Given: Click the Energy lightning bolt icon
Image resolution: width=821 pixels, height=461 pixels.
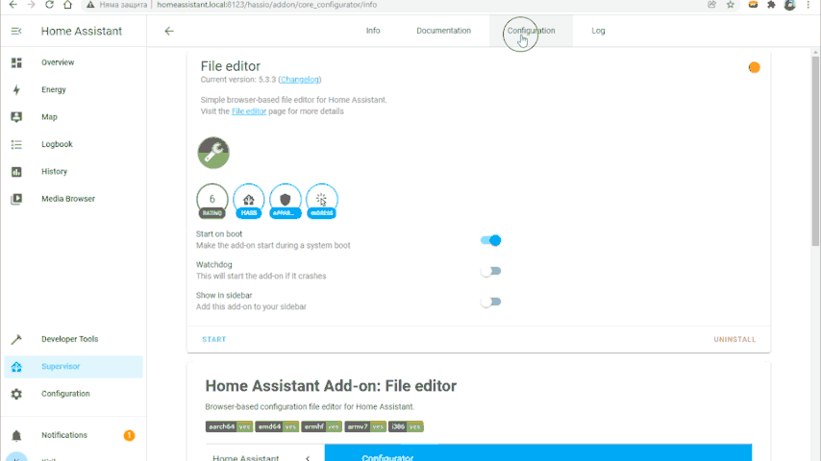Looking at the screenshot, I should (x=16, y=90).
